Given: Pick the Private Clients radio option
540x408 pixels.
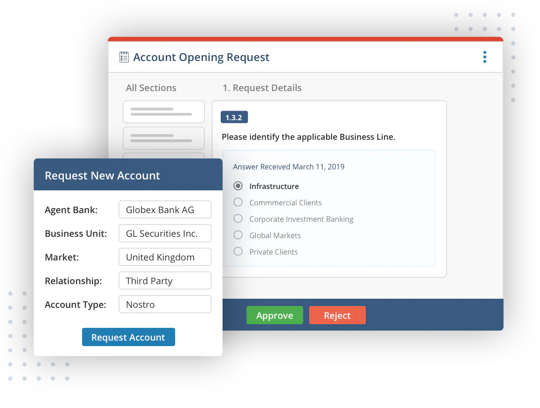Looking at the screenshot, I should click(x=238, y=252).
